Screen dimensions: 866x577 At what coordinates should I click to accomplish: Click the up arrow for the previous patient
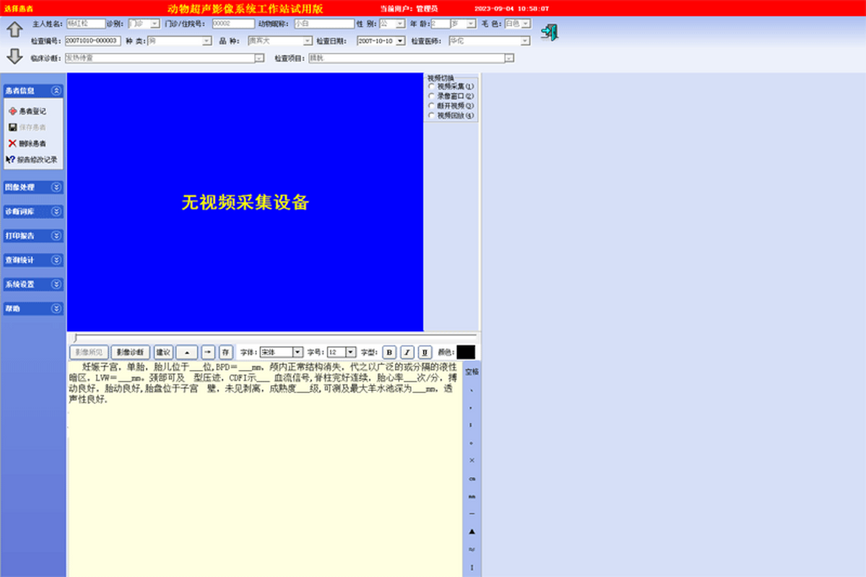coord(14,30)
